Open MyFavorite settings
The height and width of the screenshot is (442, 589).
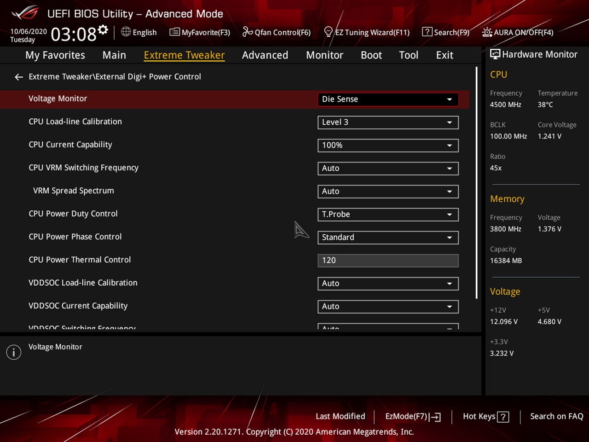coord(199,32)
